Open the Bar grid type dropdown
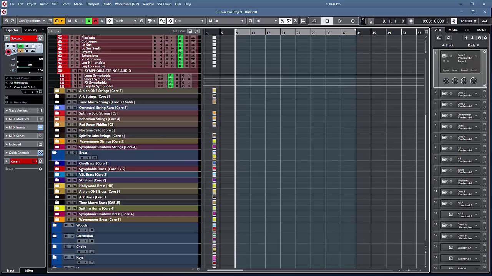The height and width of the screenshot is (276, 492). coord(226,21)
